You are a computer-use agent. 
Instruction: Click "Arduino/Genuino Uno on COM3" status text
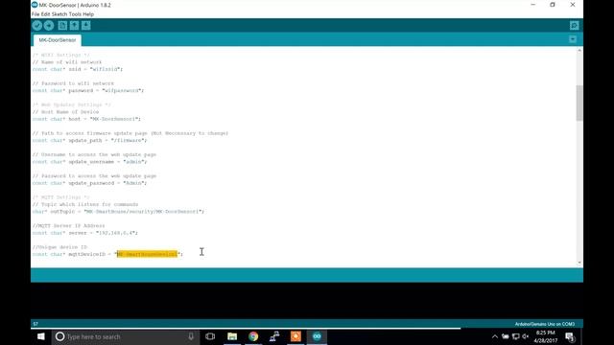point(545,324)
